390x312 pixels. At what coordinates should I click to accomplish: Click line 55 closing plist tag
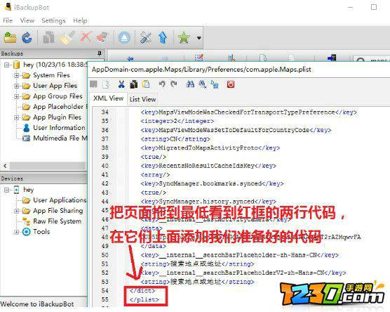(x=144, y=299)
